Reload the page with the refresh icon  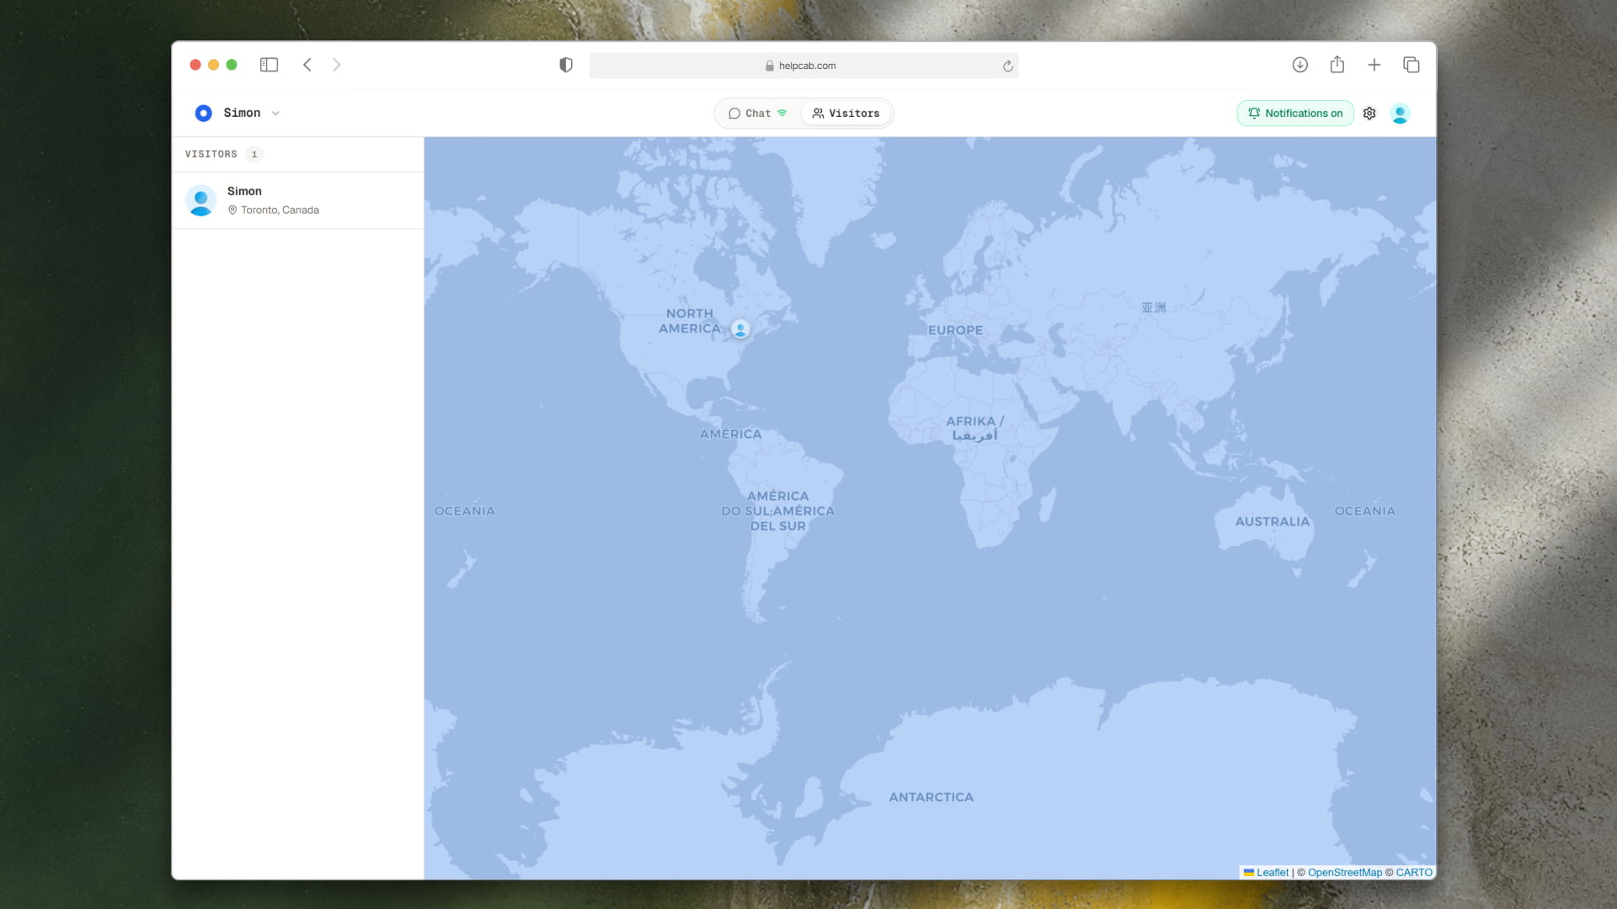point(1007,66)
